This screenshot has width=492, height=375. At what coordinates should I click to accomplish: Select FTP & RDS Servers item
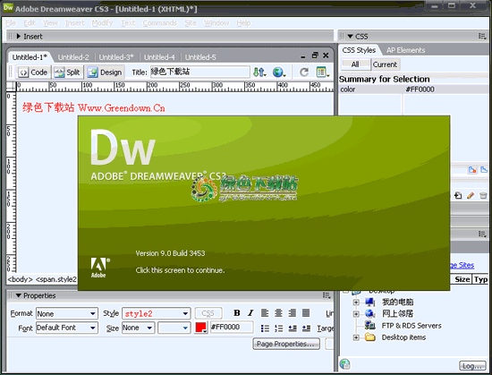point(411,326)
